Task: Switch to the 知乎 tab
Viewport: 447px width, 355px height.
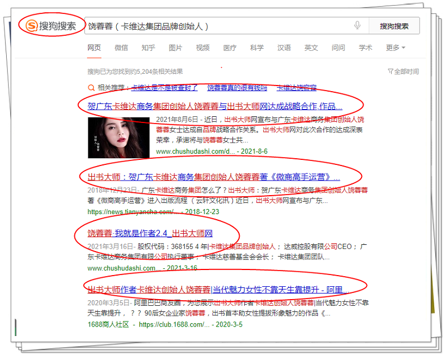Action: (x=148, y=48)
